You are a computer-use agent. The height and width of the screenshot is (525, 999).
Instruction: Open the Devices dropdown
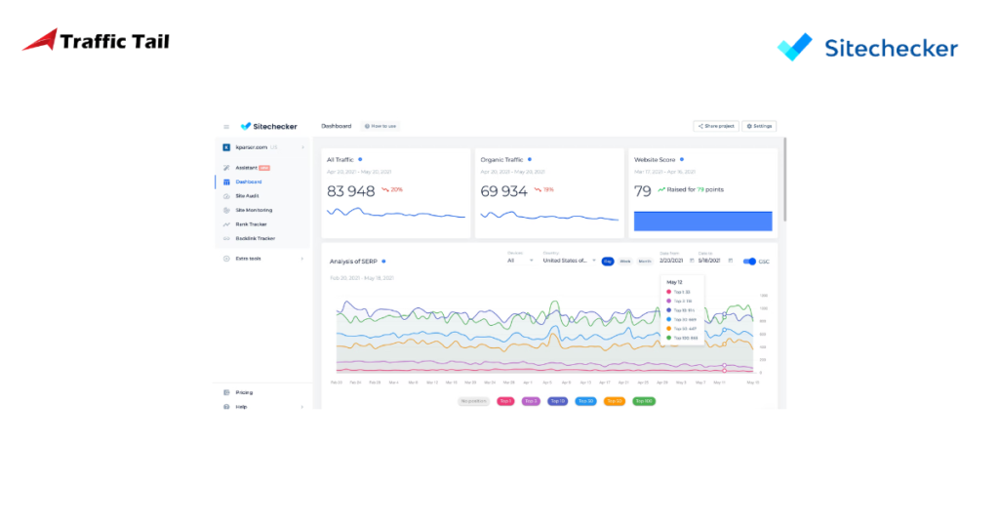click(x=520, y=261)
